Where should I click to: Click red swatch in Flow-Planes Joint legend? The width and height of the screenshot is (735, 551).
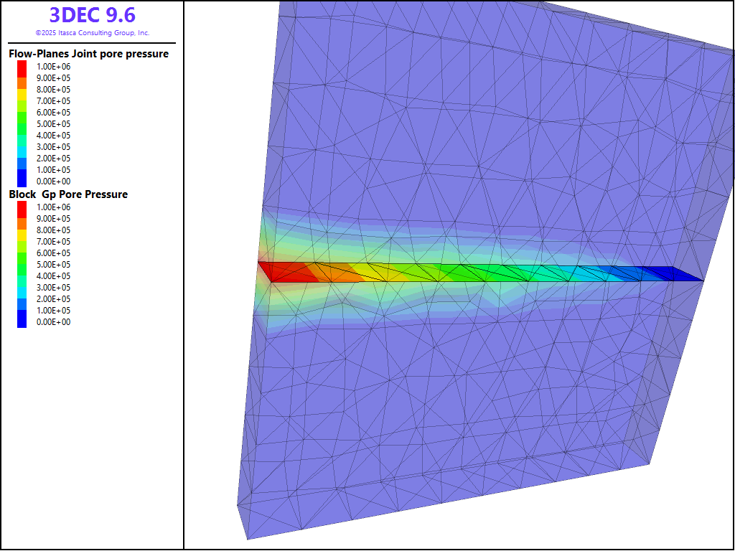(x=22, y=67)
